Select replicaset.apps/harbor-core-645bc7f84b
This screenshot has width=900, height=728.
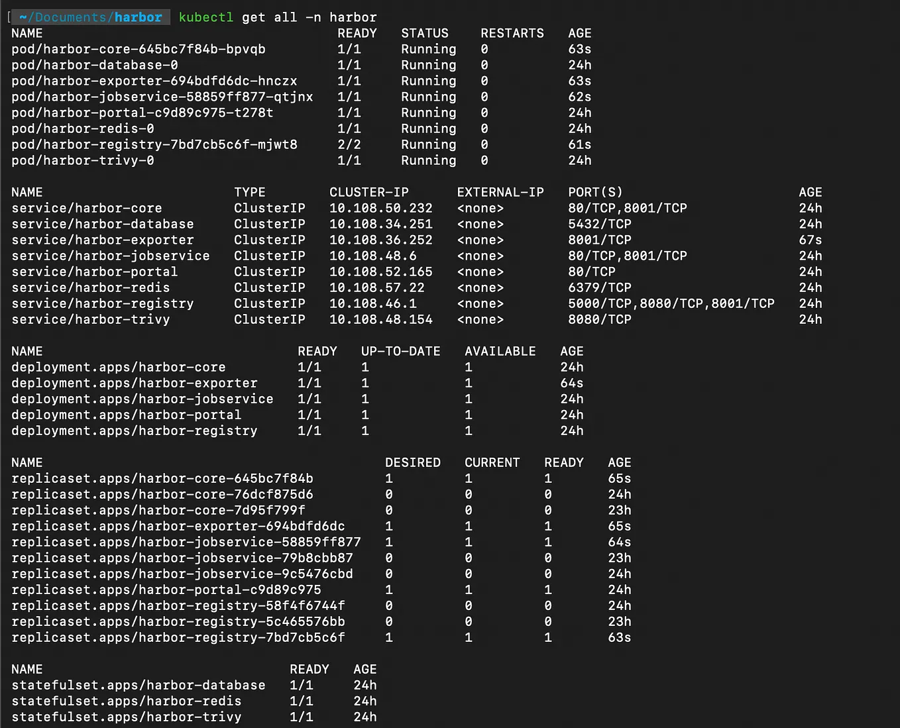pyautogui.click(x=162, y=478)
